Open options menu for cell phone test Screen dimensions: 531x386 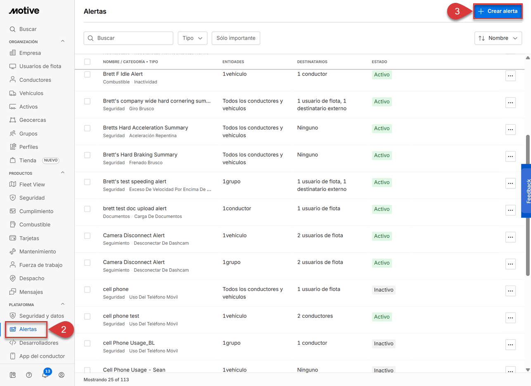pyautogui.click(x=510, y=317)
